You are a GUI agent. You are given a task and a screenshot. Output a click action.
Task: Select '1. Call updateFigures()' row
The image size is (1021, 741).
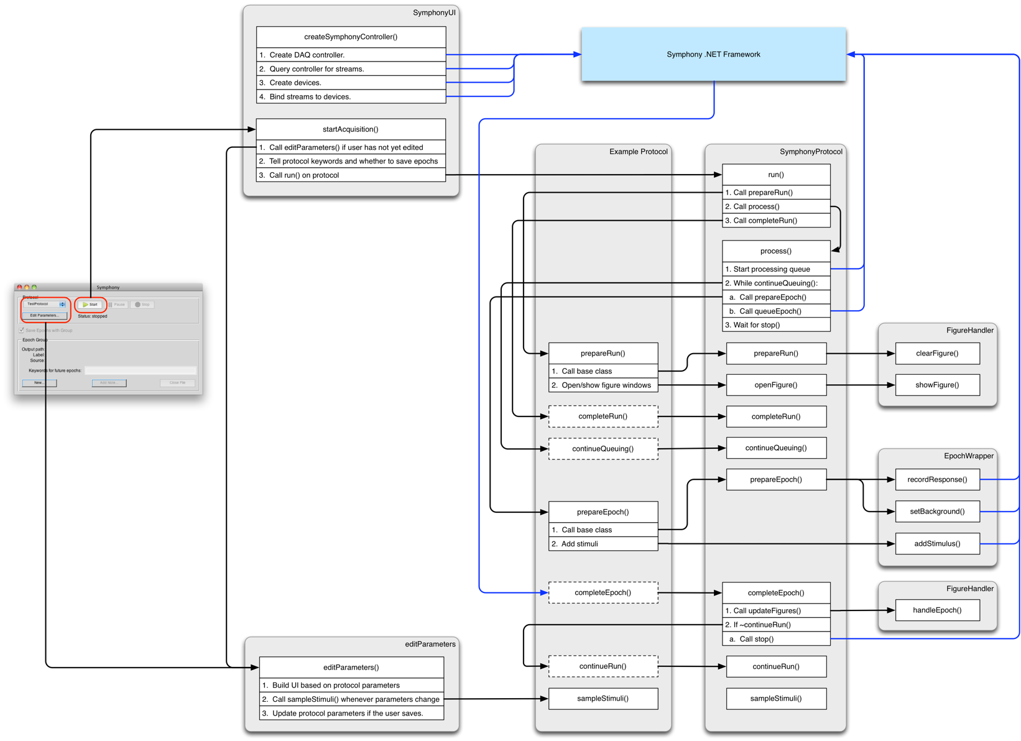click(776, 611)
